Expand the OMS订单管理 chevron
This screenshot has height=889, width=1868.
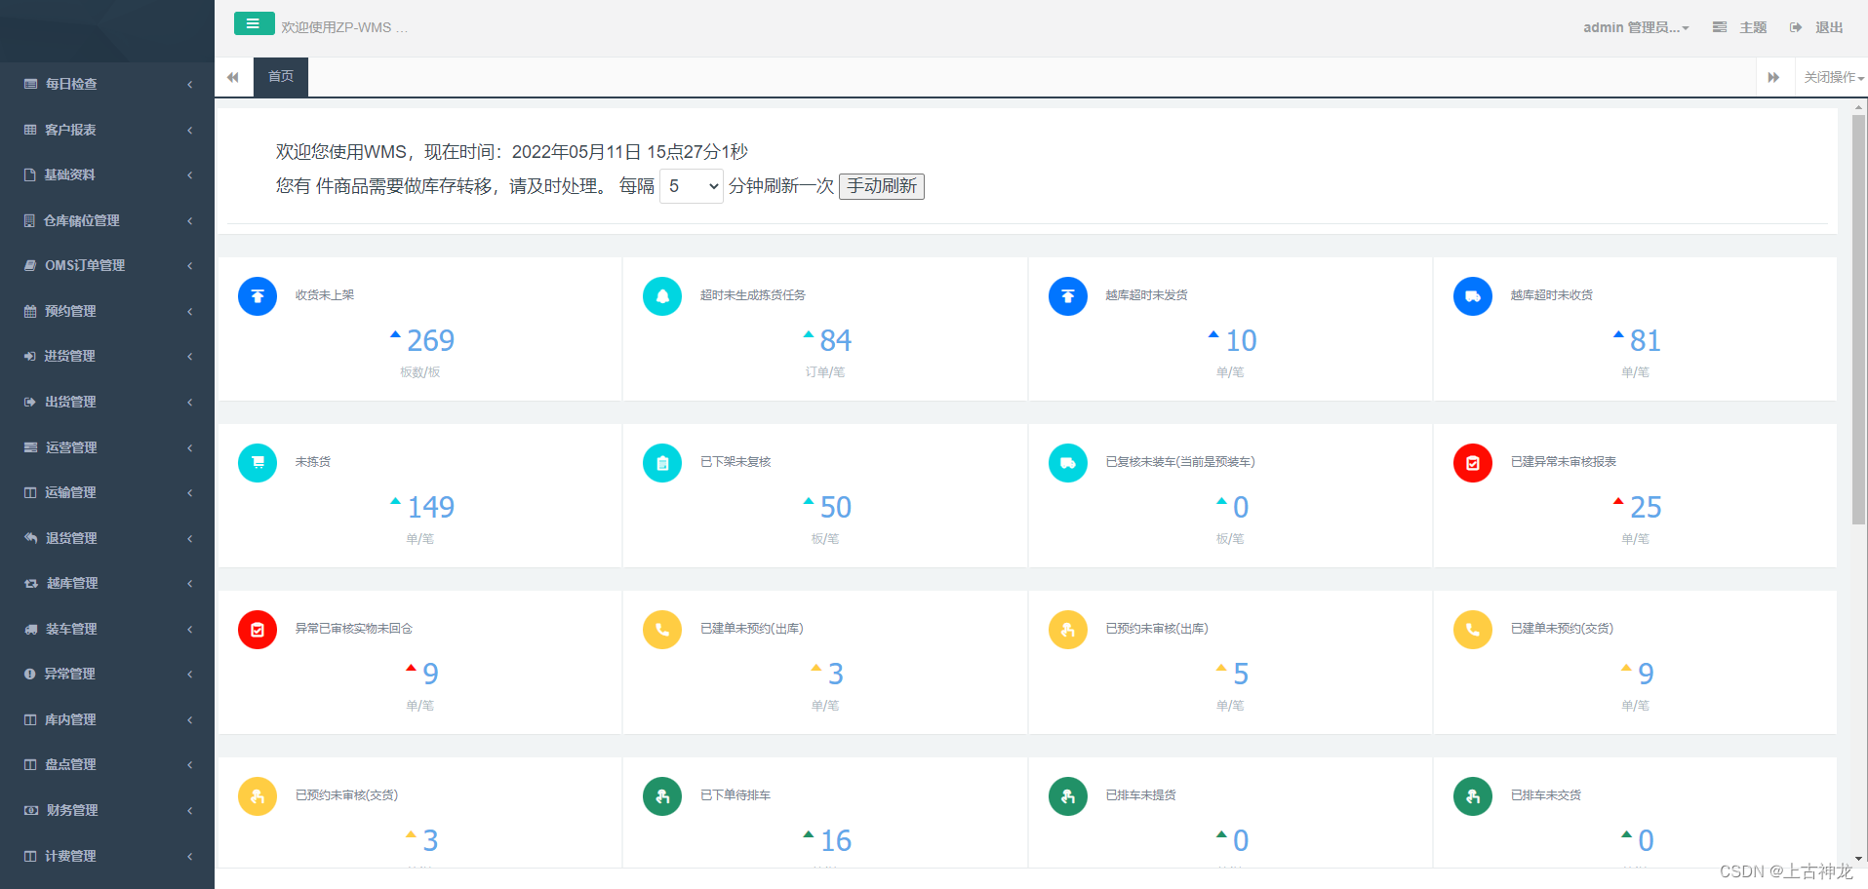point(190,265)
